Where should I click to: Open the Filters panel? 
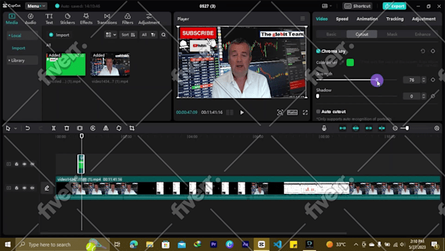click(x=128, y=19)
